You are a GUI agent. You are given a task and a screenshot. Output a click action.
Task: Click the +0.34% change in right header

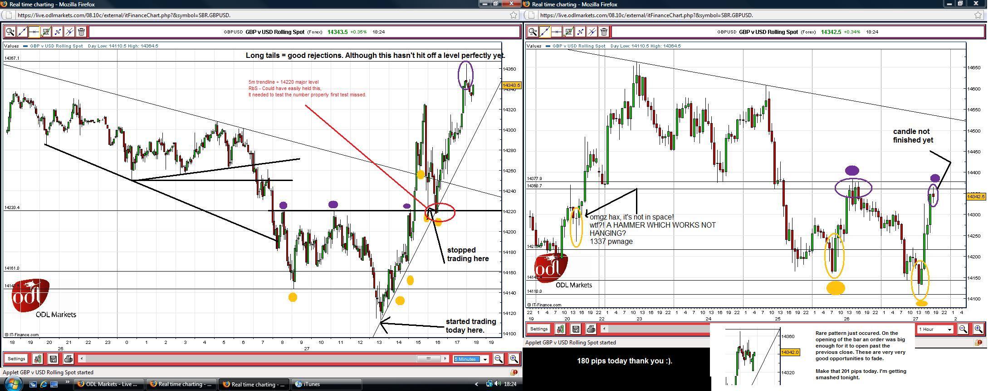pos(852,32)
